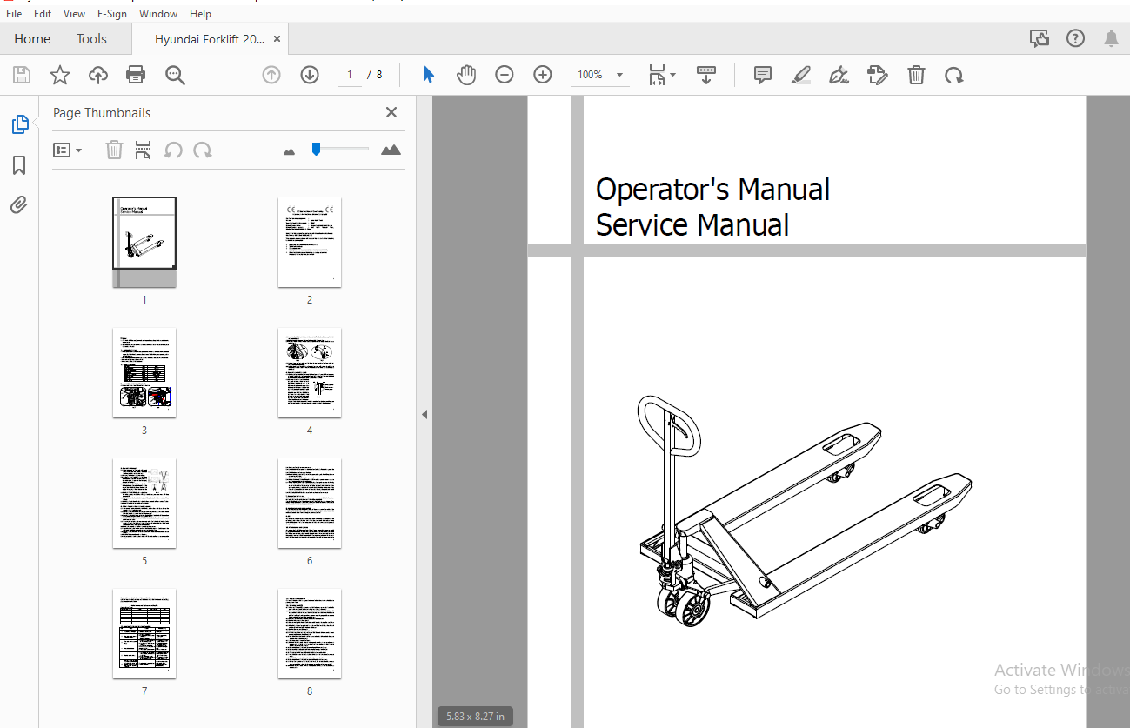Open the page fit options dropdown
Viewport: 1130px width, 728px height.
click(662, 75)
